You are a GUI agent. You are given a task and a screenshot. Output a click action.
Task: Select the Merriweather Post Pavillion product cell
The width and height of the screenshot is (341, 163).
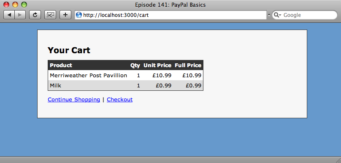[x=88, y=75]
